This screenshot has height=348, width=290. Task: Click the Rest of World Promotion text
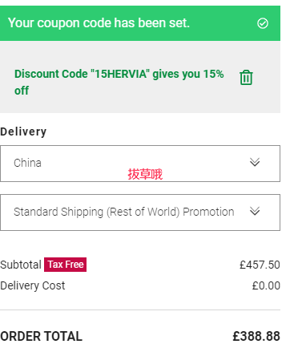[x=171, y=212]
